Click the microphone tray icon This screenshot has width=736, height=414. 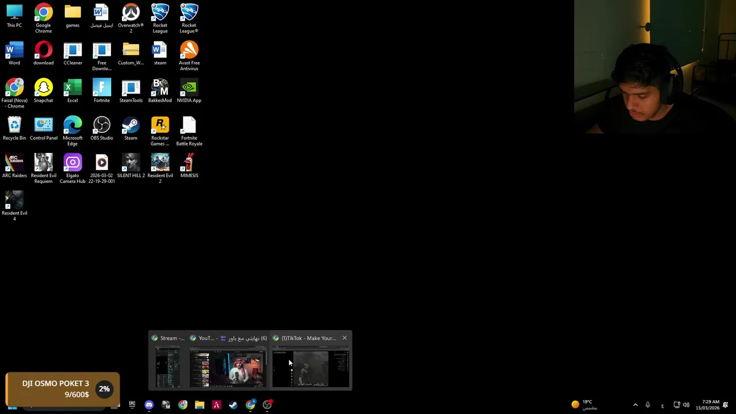coord(647,405)
